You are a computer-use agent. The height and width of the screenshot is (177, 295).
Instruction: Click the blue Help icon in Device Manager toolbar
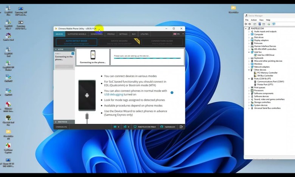tap(259, 24)
